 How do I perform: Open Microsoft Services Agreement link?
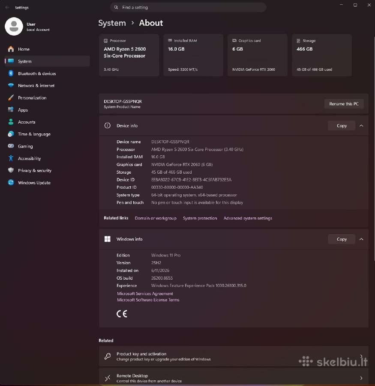tap(145, 293)
